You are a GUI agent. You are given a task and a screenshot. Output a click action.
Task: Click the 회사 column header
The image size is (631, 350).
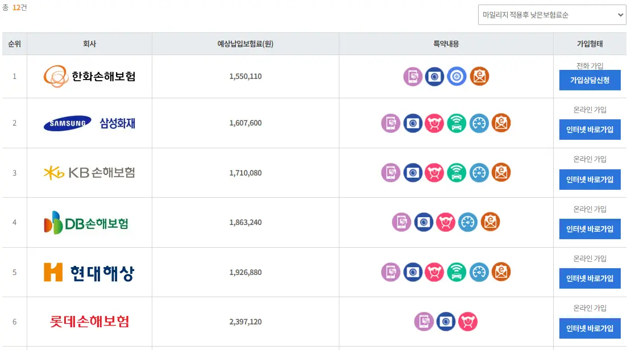pyautogui.click(x=89, y=44)
